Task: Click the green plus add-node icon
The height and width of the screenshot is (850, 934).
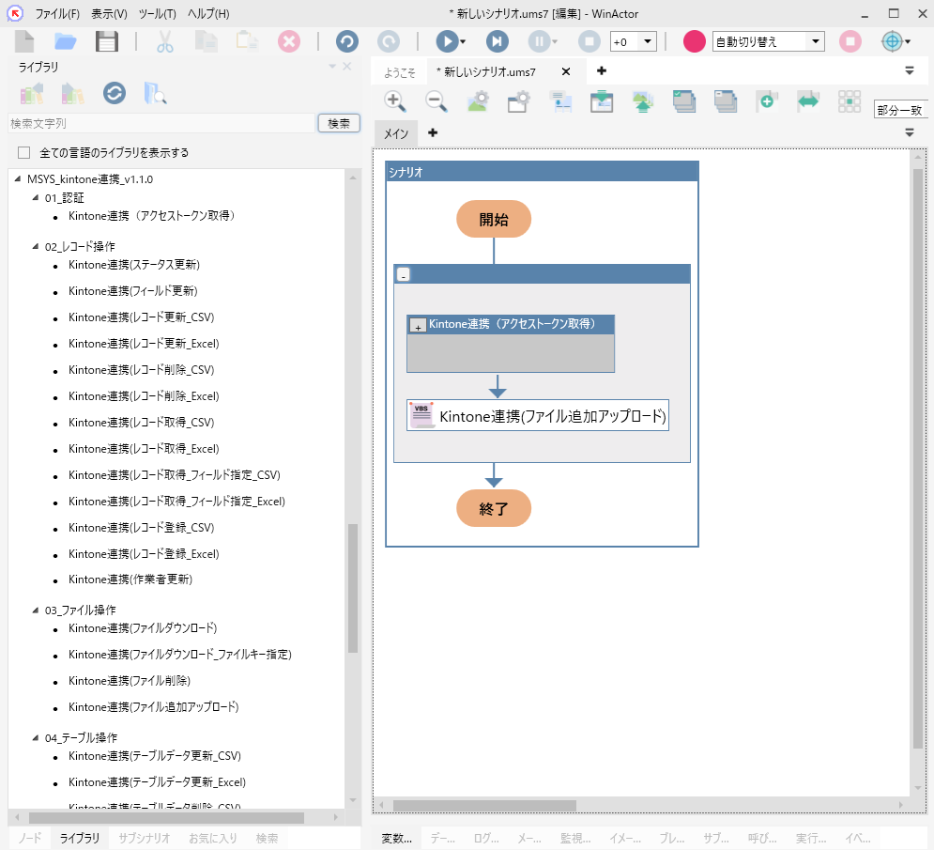Action: pyautogui.click(x=767, y=101)
